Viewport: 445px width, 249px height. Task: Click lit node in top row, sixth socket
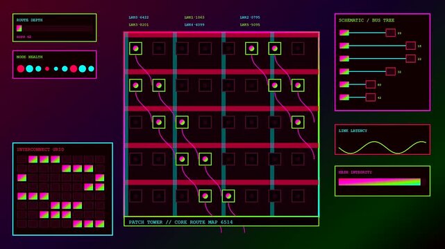tap(251, 48)
